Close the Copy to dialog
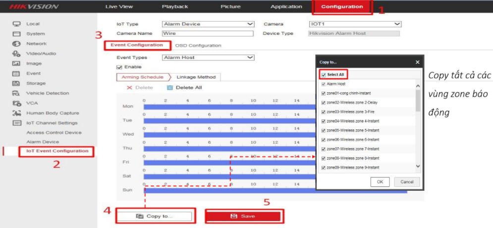The width and height of the screenshot is (493, 228). (417, 62)
